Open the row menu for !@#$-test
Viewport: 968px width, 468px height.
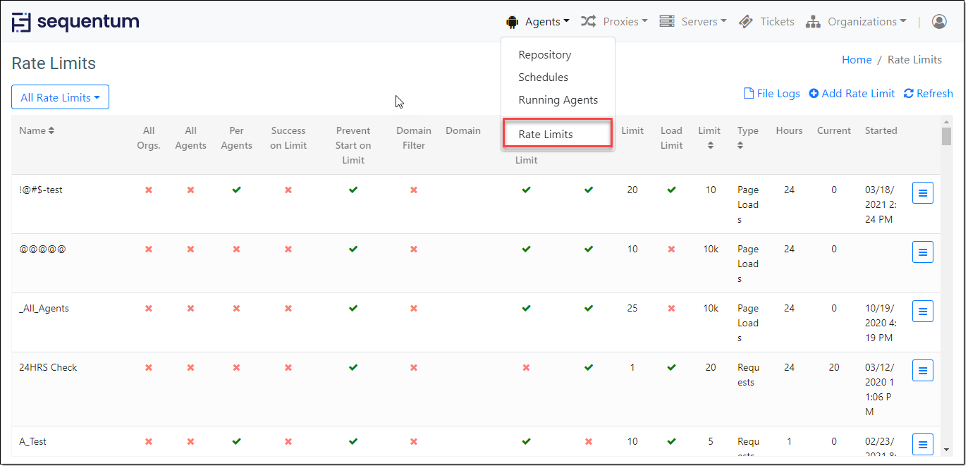922,192
